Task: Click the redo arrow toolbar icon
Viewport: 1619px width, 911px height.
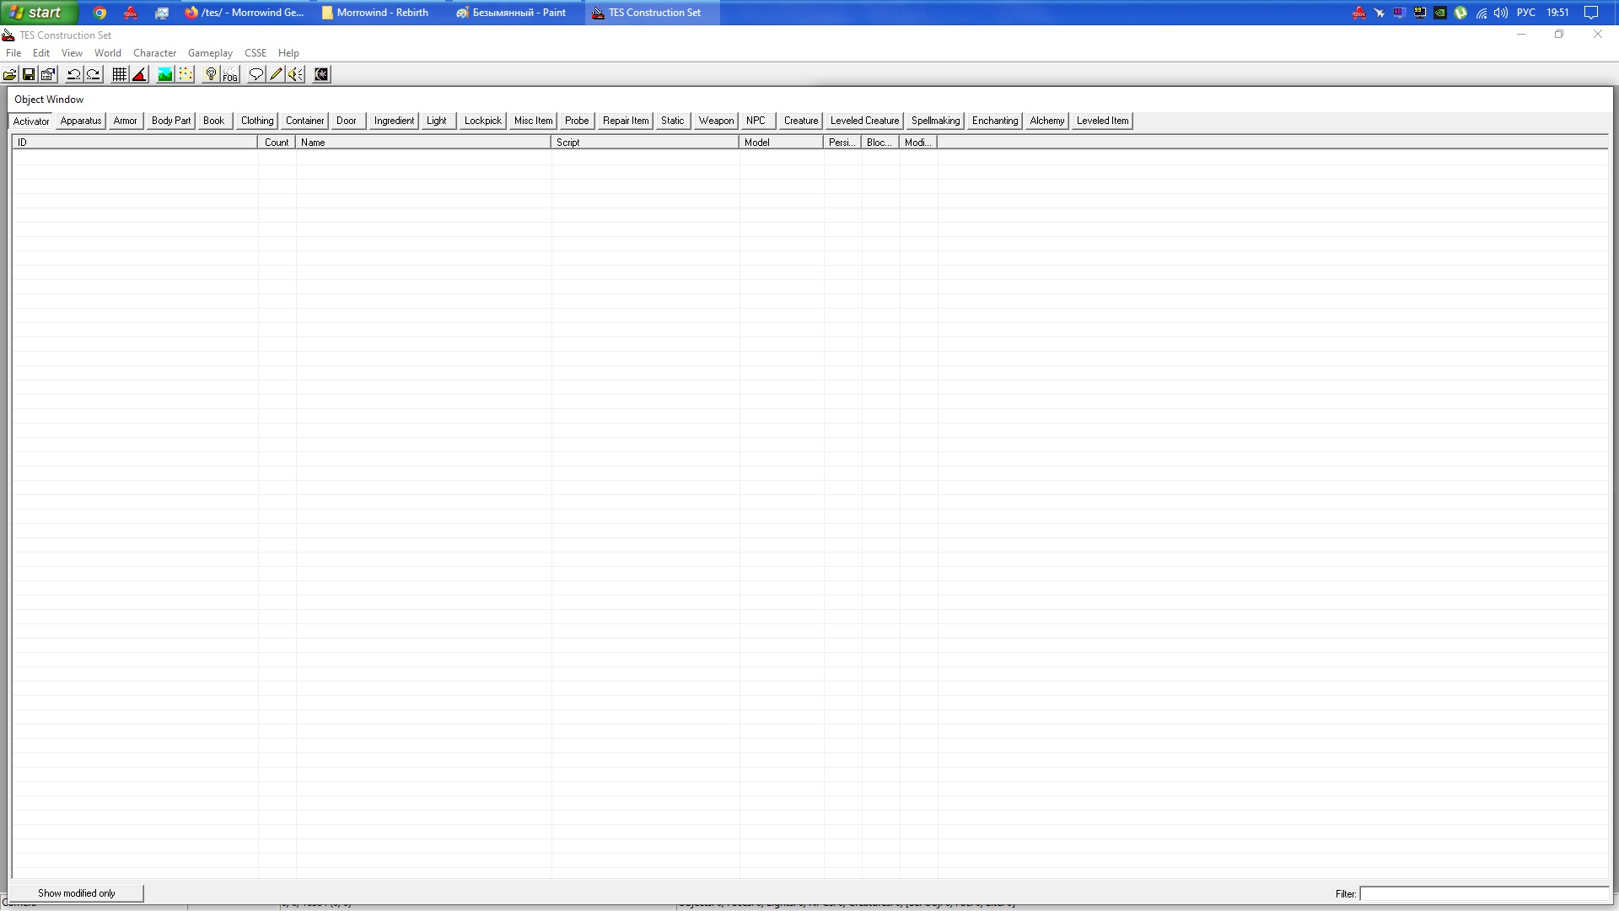Action: [94, 75]
